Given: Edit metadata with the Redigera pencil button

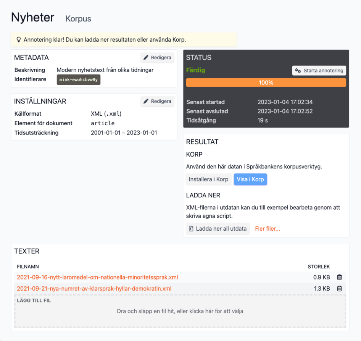Looking at the screenshot, I should click(157, 58).
